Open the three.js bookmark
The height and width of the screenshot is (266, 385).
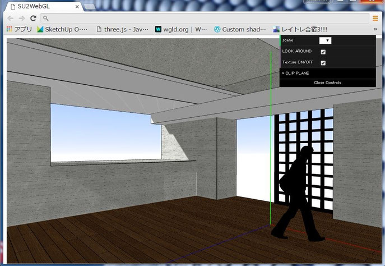click(123, 30)
